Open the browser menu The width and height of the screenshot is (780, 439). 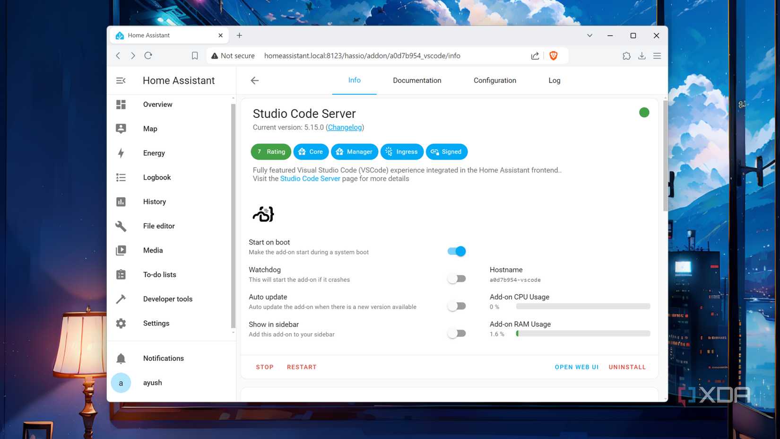[657, 55]
